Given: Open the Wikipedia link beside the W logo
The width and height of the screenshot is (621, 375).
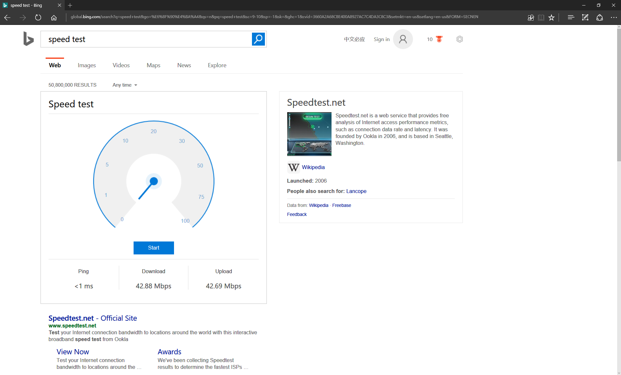Looking at the screenshot, I should coord(313,167).
